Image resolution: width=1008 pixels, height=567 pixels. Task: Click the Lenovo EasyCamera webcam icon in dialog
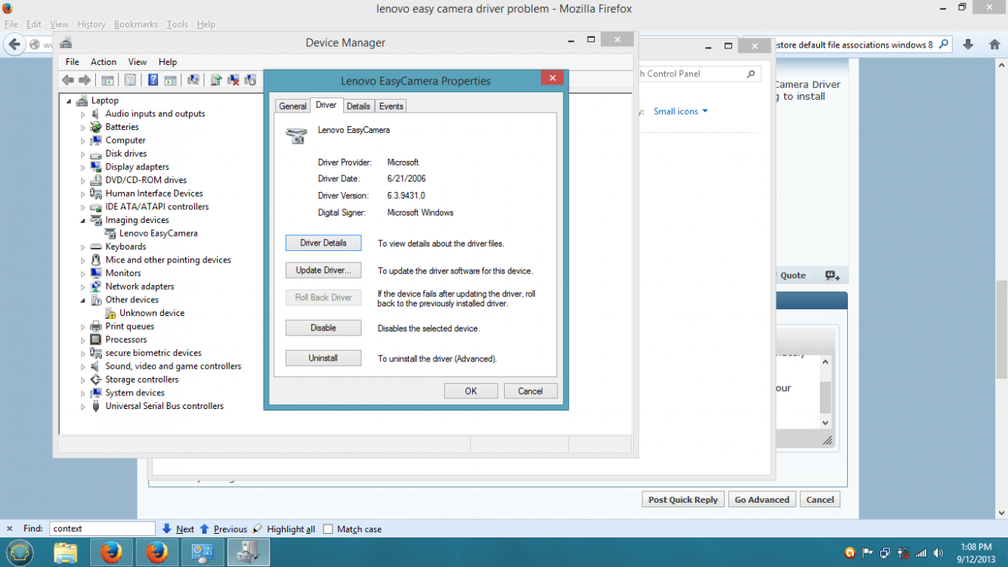point(296,135)
